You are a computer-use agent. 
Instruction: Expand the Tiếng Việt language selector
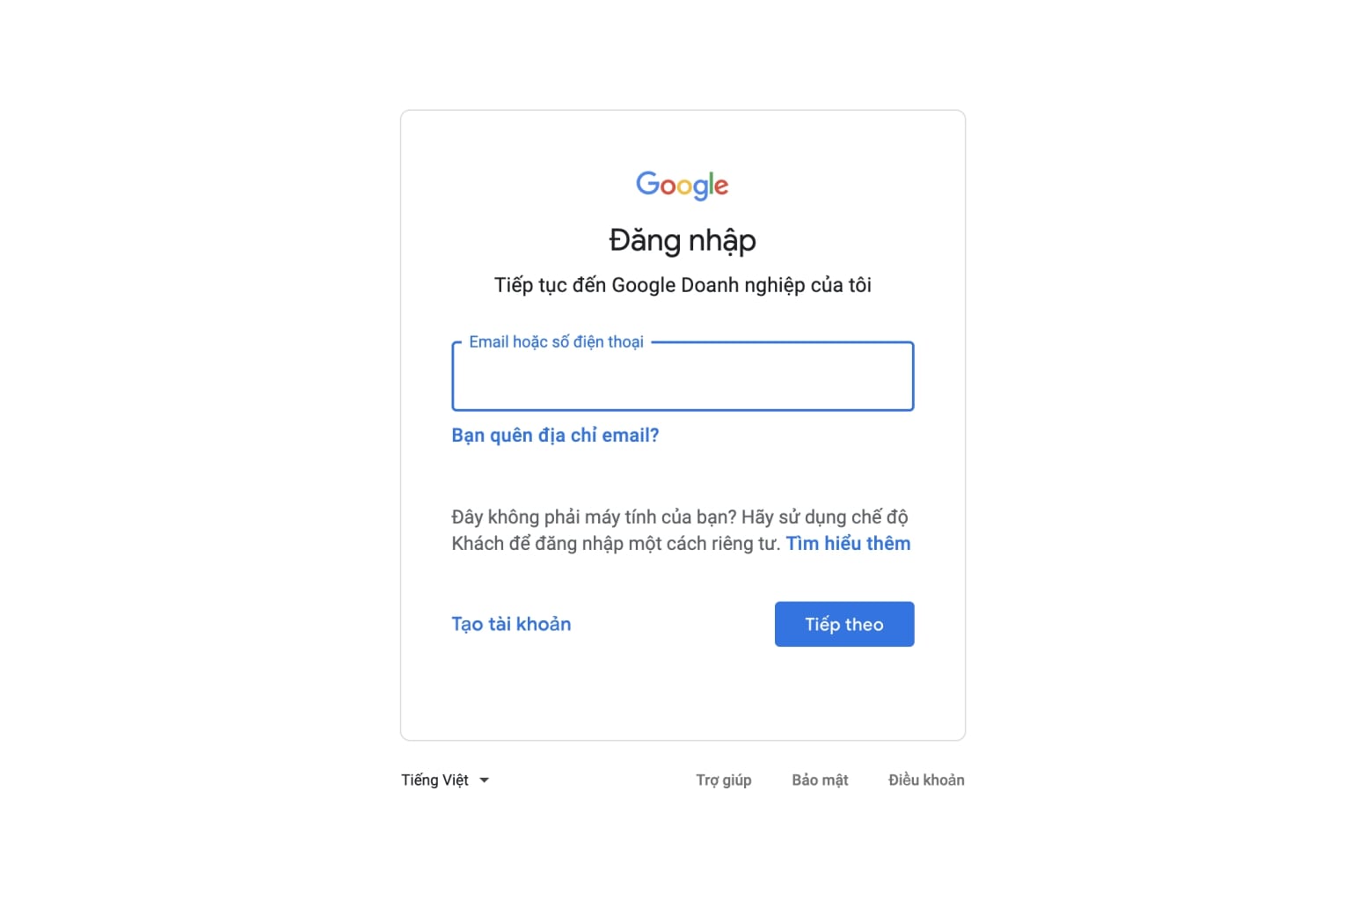tap(445, 780)
